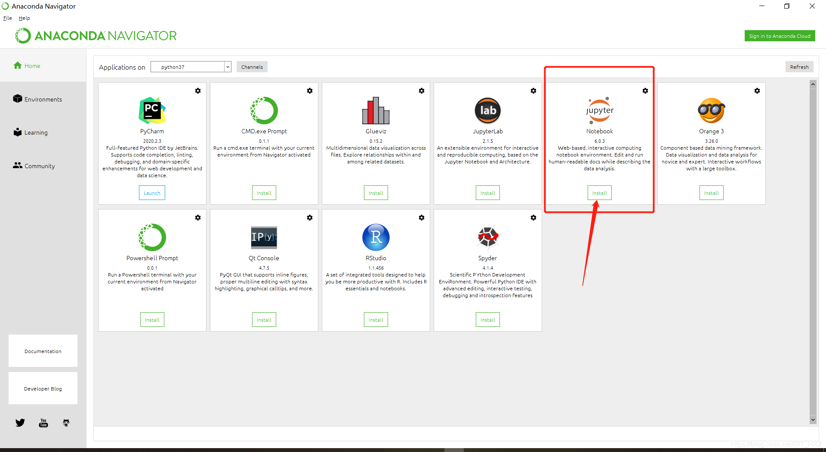Click the PyCharm application logo
This screenshot has height=452, width=826.
pos(152,111)
